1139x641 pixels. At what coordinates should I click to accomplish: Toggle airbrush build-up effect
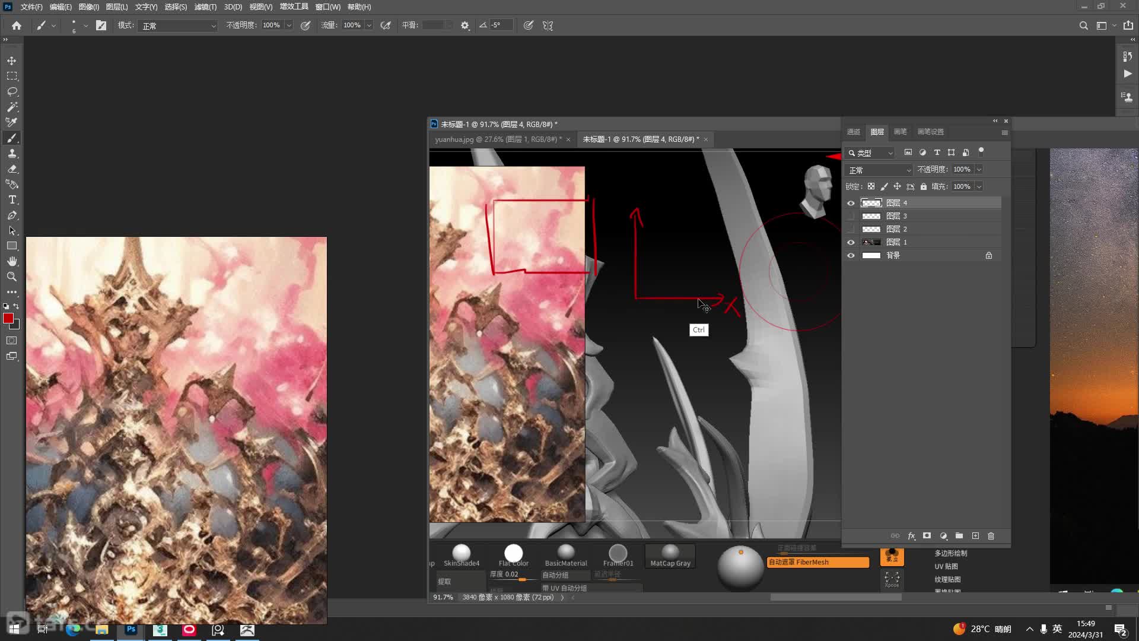pos(386,26)
